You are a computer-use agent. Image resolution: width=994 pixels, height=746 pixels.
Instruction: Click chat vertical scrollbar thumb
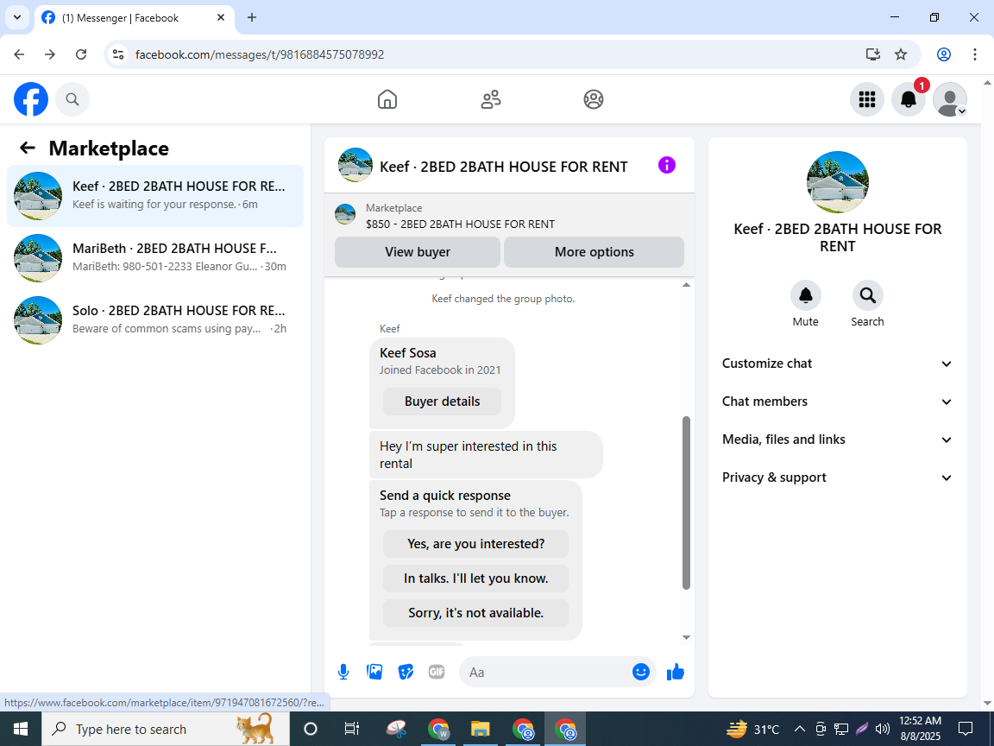coord(686,503)
